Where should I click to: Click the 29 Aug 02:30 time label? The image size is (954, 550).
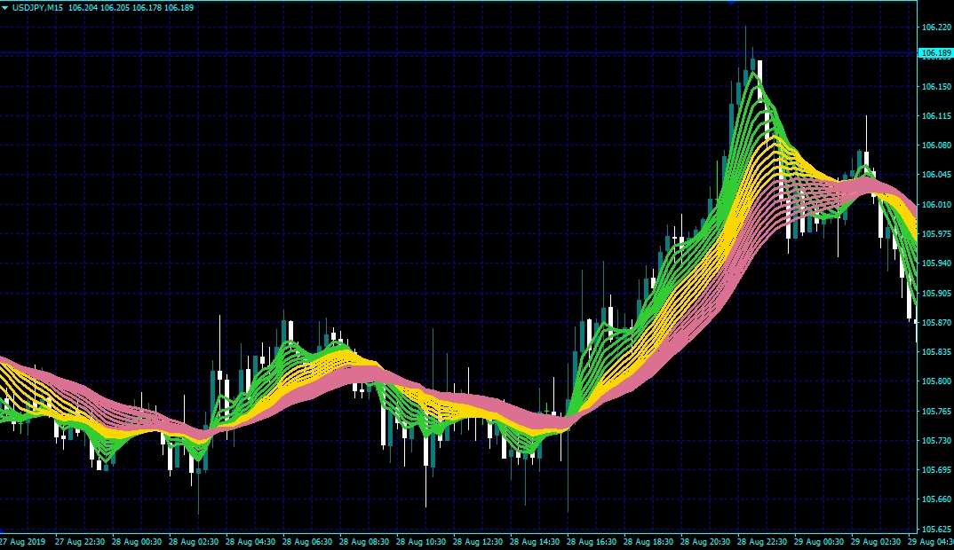[x=876, y=541]
